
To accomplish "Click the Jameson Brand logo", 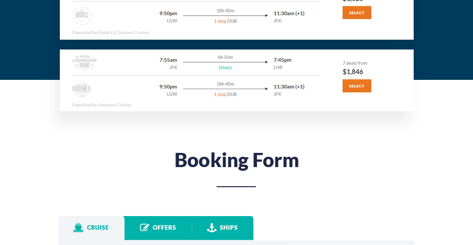I will coord(84,62).
